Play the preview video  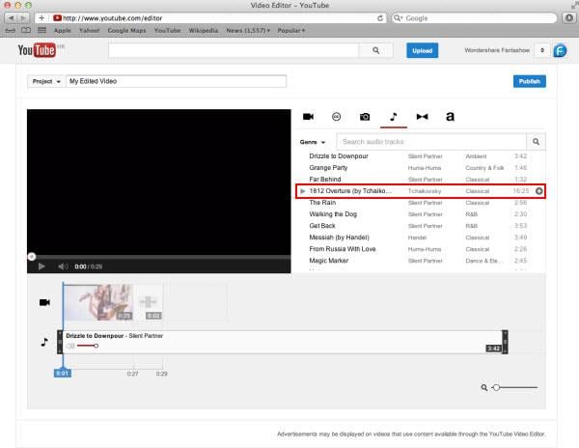coord(41,266)
